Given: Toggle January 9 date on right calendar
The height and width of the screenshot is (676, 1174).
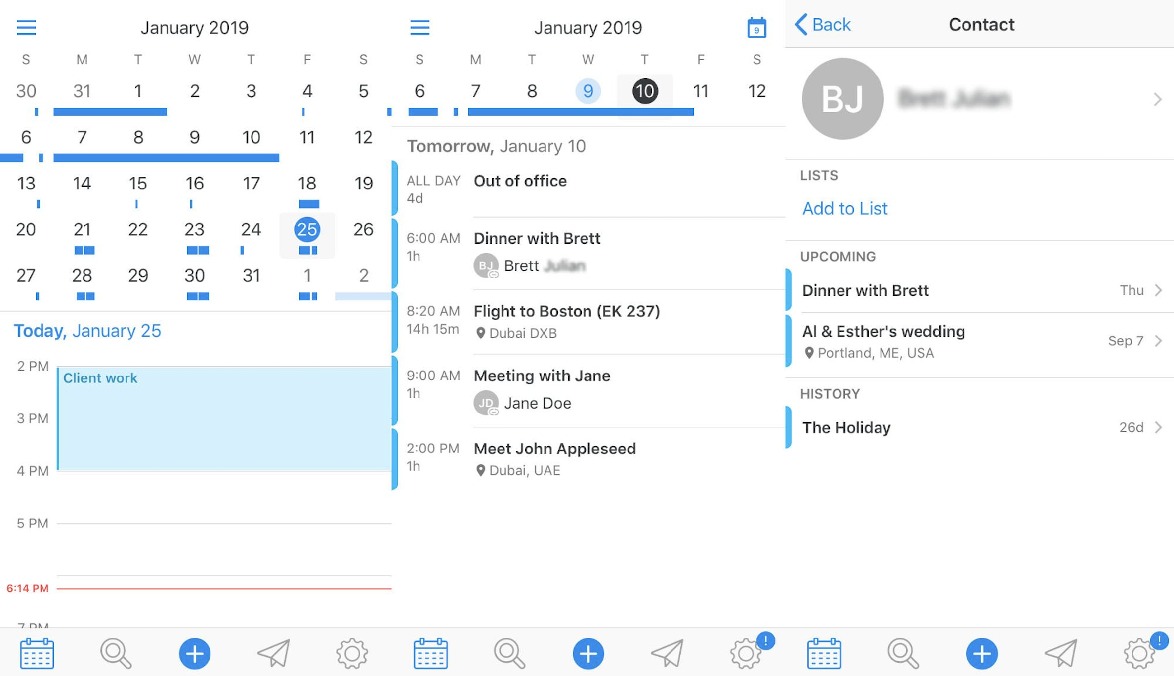Looking at the screenshot, I should [x=588, y=90].
